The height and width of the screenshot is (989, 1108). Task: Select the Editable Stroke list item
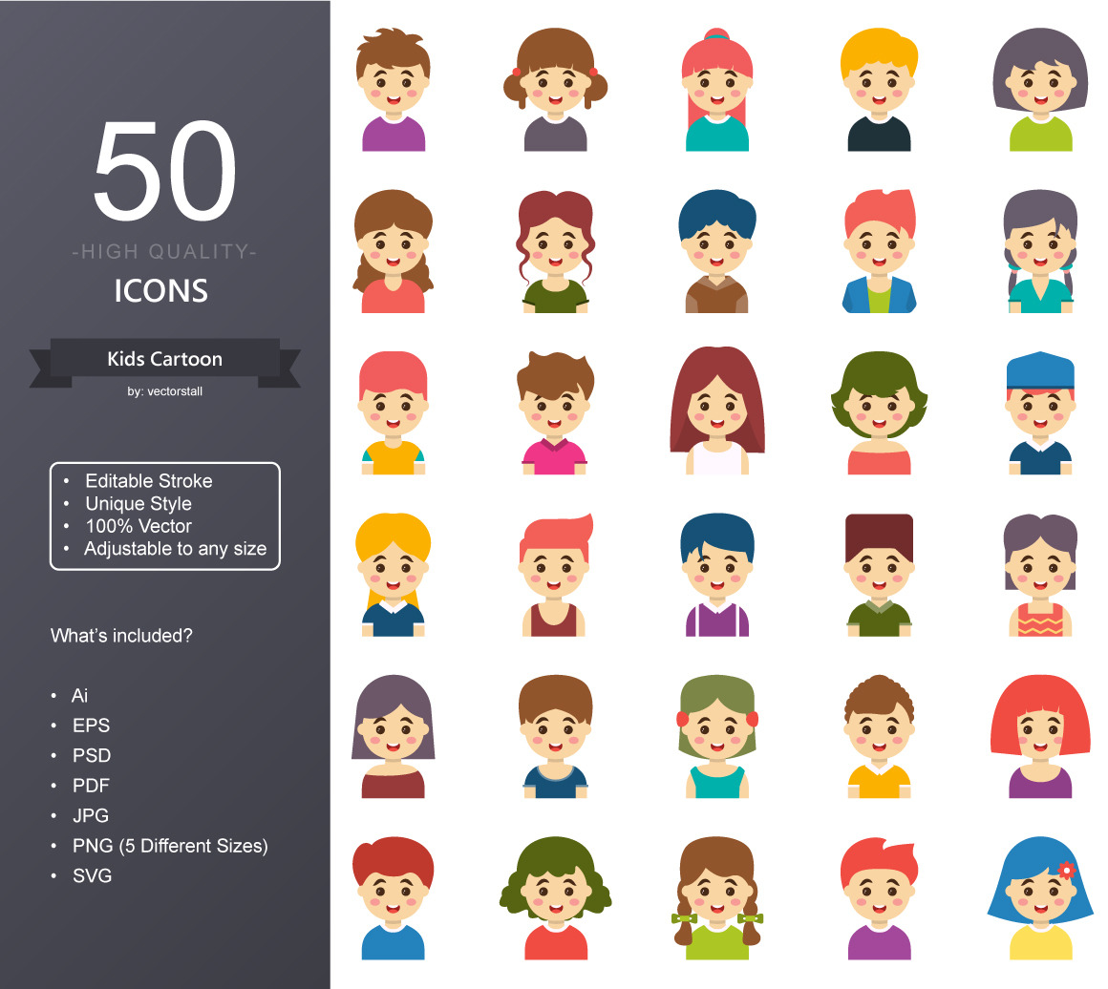[x=148, y=481]
